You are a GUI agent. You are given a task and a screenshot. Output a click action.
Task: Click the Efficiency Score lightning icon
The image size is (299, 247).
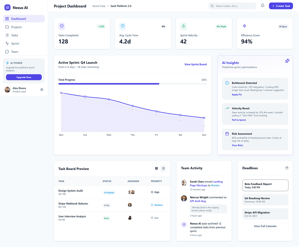point(244,26)
